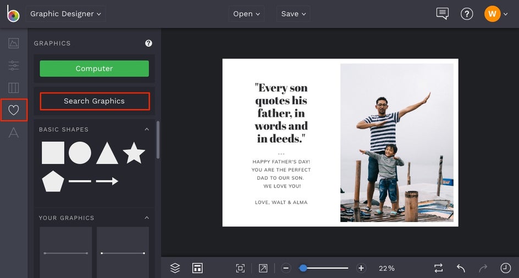Open the Layers icon in bottom bar
This screenshot has width=519, height=278.
[175, 268]
